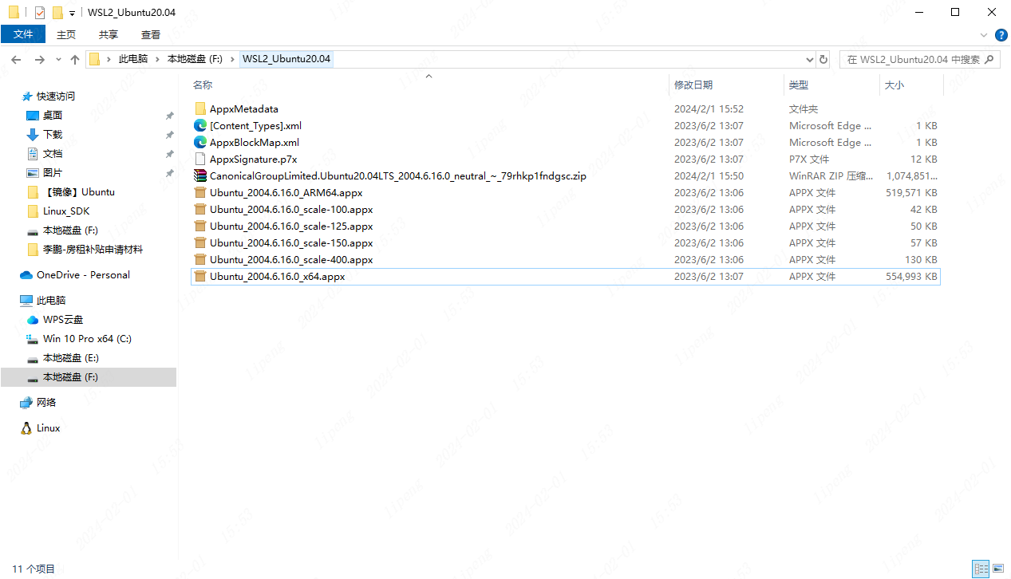Image resolution: width=1011 pixels, height=579 pixels.
Task: Switch to details view in status bar
Action: (x=980, y=569)
